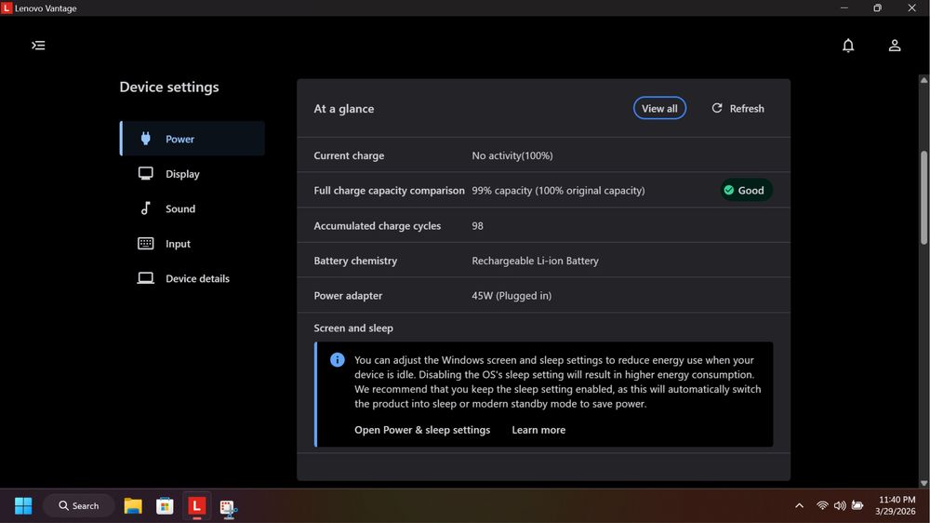Screen dimensions: 930x523
Task: Open the Display settings section
Action: 193,173
